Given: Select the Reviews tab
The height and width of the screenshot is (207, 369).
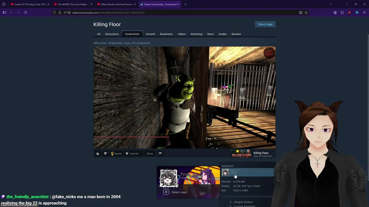Looking at the screenshot, I should pos(236,34).
